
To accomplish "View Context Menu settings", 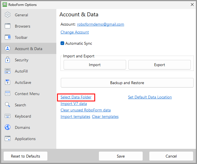I will pyautogui.click(x=29, y=93).
